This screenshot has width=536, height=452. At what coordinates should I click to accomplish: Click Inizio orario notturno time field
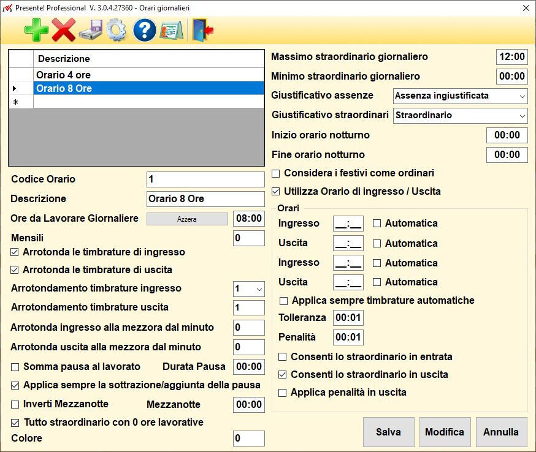click(507, 135)
